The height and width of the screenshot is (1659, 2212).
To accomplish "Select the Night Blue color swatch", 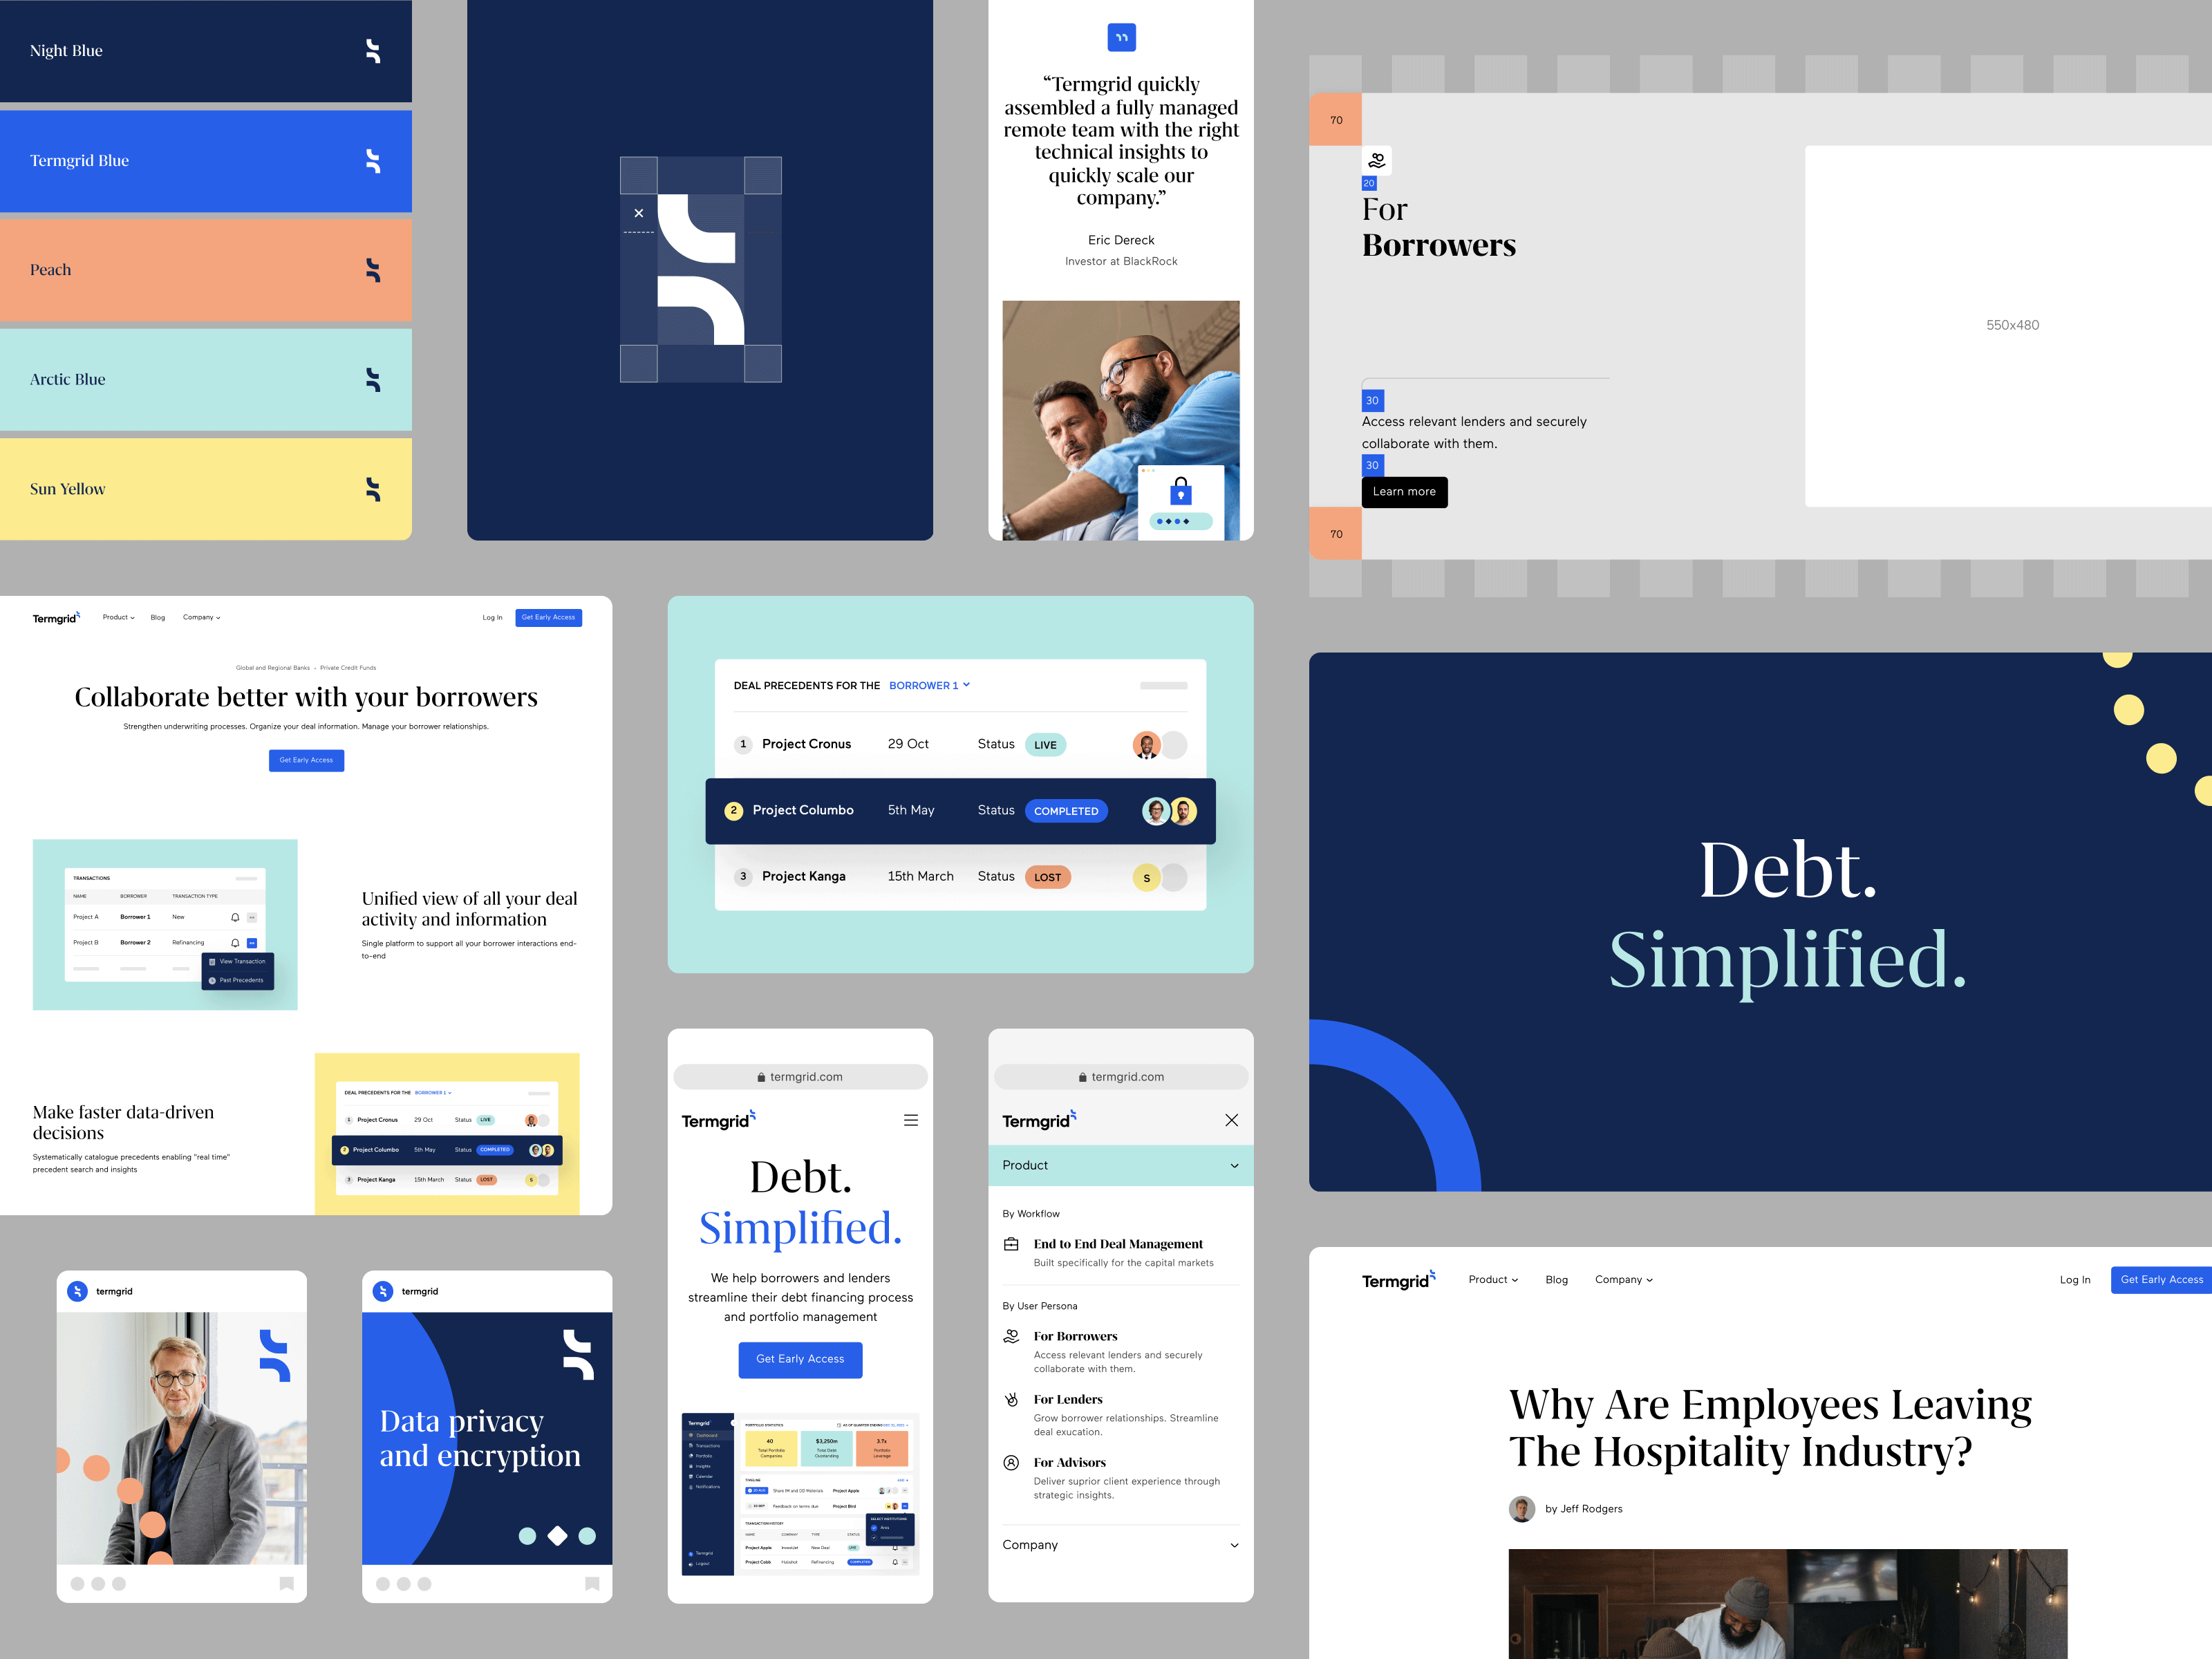I will click(x=204, y=49).
